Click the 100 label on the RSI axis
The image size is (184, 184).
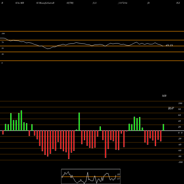tap(3, 33)
